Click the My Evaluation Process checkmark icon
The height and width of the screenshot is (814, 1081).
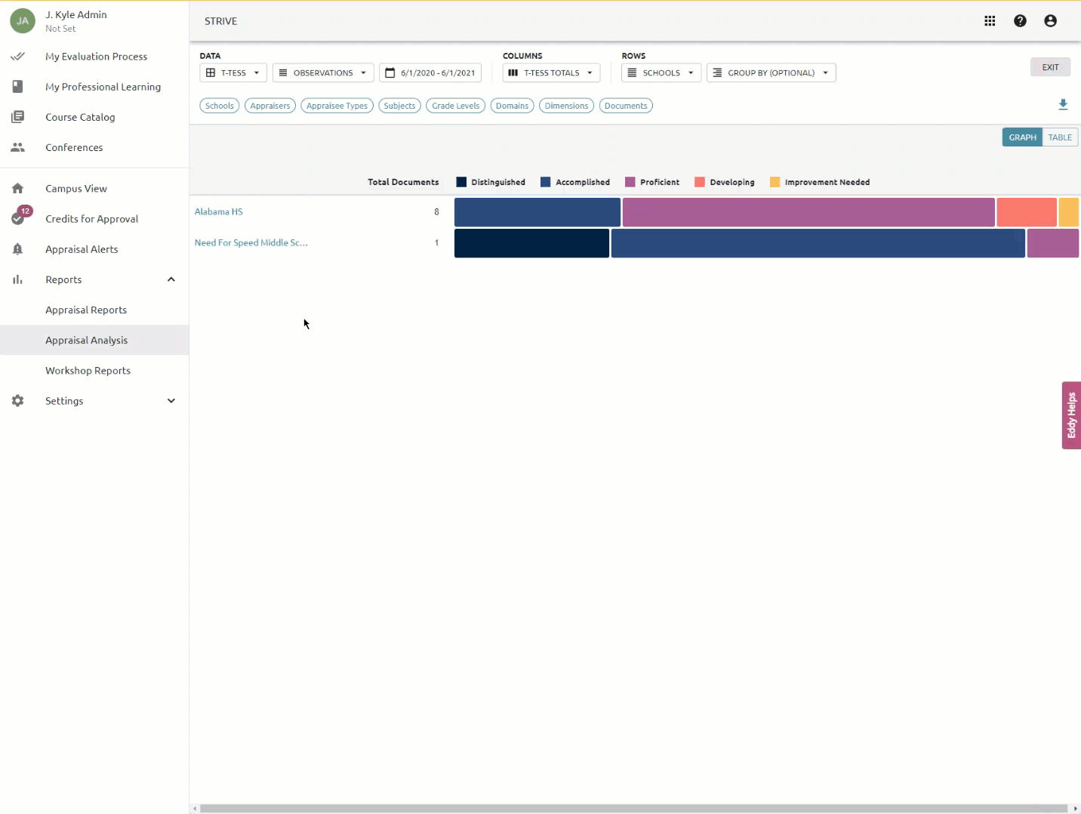(x=17, y=57)
